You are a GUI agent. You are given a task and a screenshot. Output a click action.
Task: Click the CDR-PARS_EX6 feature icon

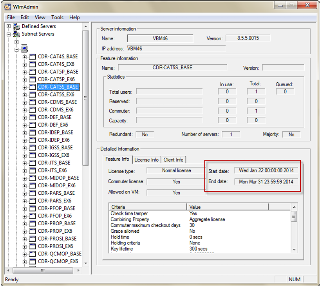[32, 201]
